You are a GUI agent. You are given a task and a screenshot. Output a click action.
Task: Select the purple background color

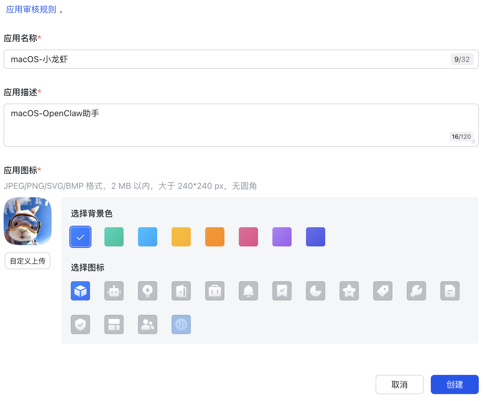click(x=282, y=237)
